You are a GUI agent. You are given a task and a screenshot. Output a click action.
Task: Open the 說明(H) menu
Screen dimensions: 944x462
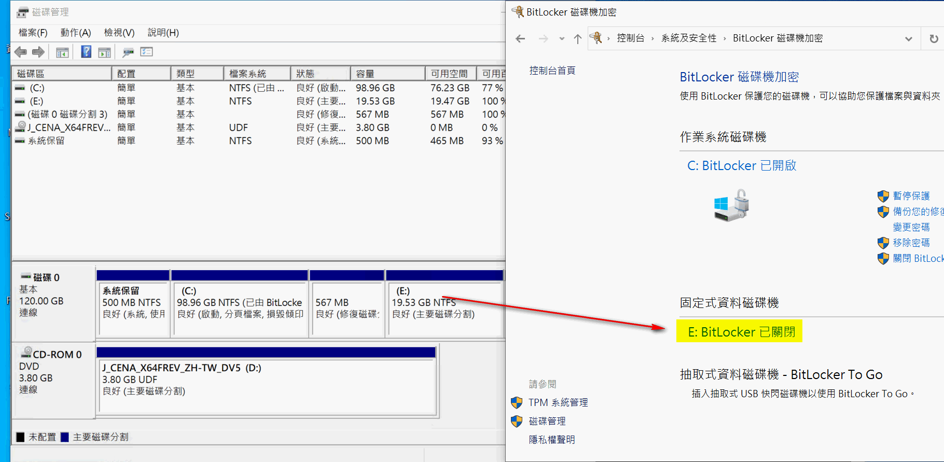coord(163,33)
